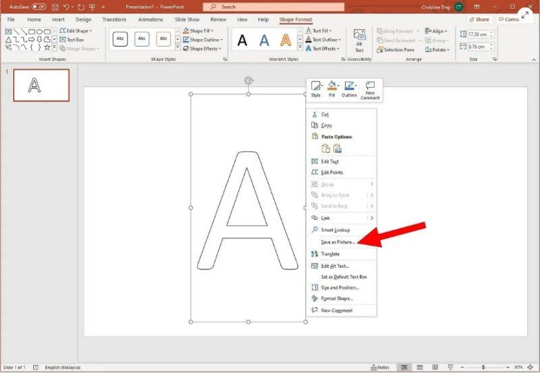
Task: Select first black outline shape style
Action: pyautogui.click(x=120, y=39)
